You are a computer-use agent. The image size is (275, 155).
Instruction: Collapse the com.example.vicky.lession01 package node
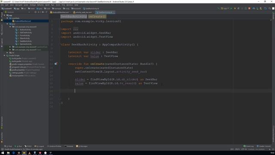(x=10, y=27)
